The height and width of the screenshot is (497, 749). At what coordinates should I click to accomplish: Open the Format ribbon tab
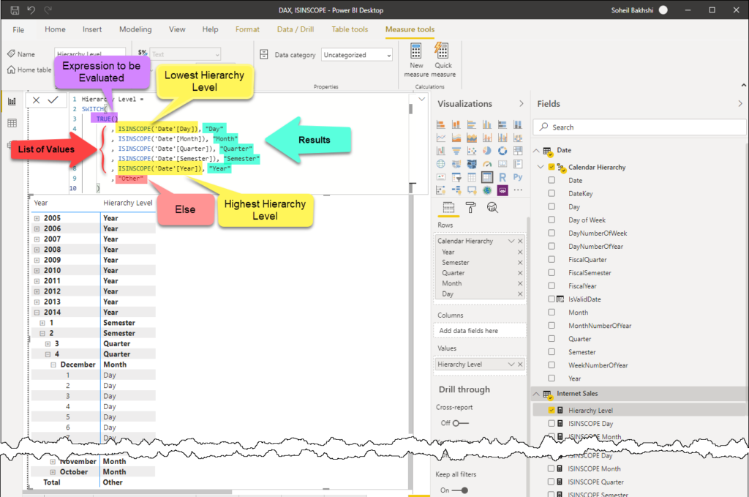coord(247,29)
